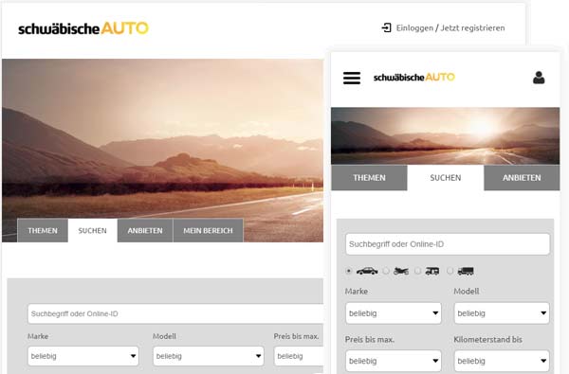Image resolution: width=569 pixels, height=374 pixels.
Task: Select the truck radio button
Action: [450, 271]
